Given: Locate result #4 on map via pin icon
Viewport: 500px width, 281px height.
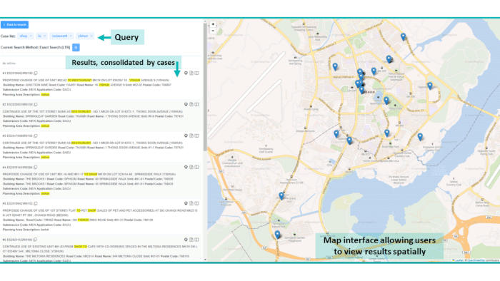Looking at the screenshot, I should pos(186,167).
